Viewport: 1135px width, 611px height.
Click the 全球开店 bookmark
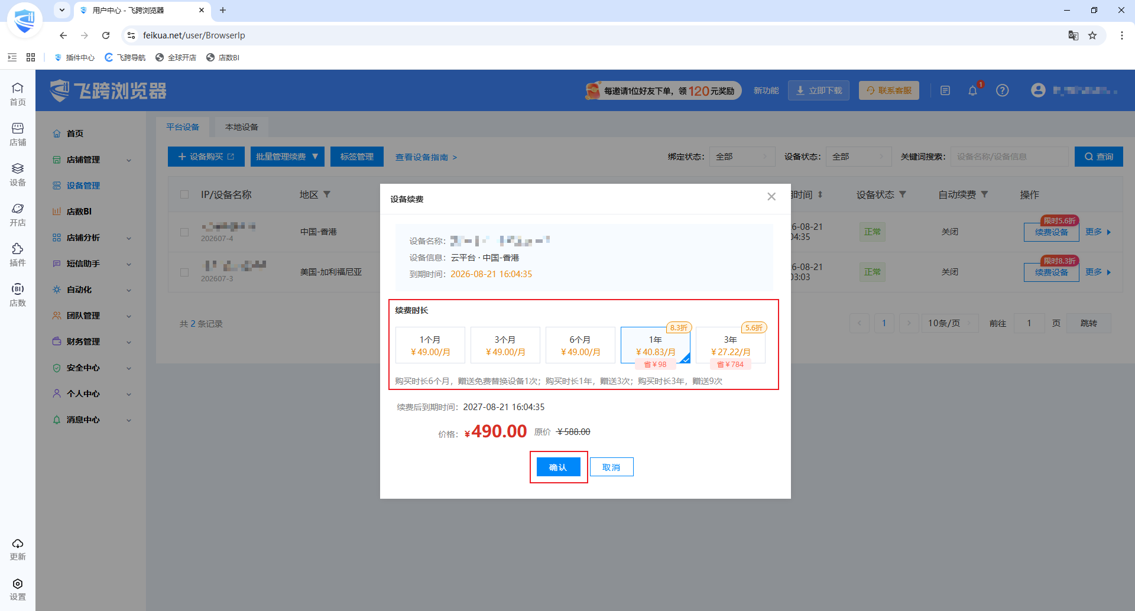(x=176, y=57)
